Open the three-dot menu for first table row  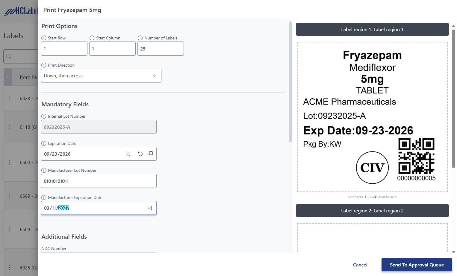tap(10, 98)
